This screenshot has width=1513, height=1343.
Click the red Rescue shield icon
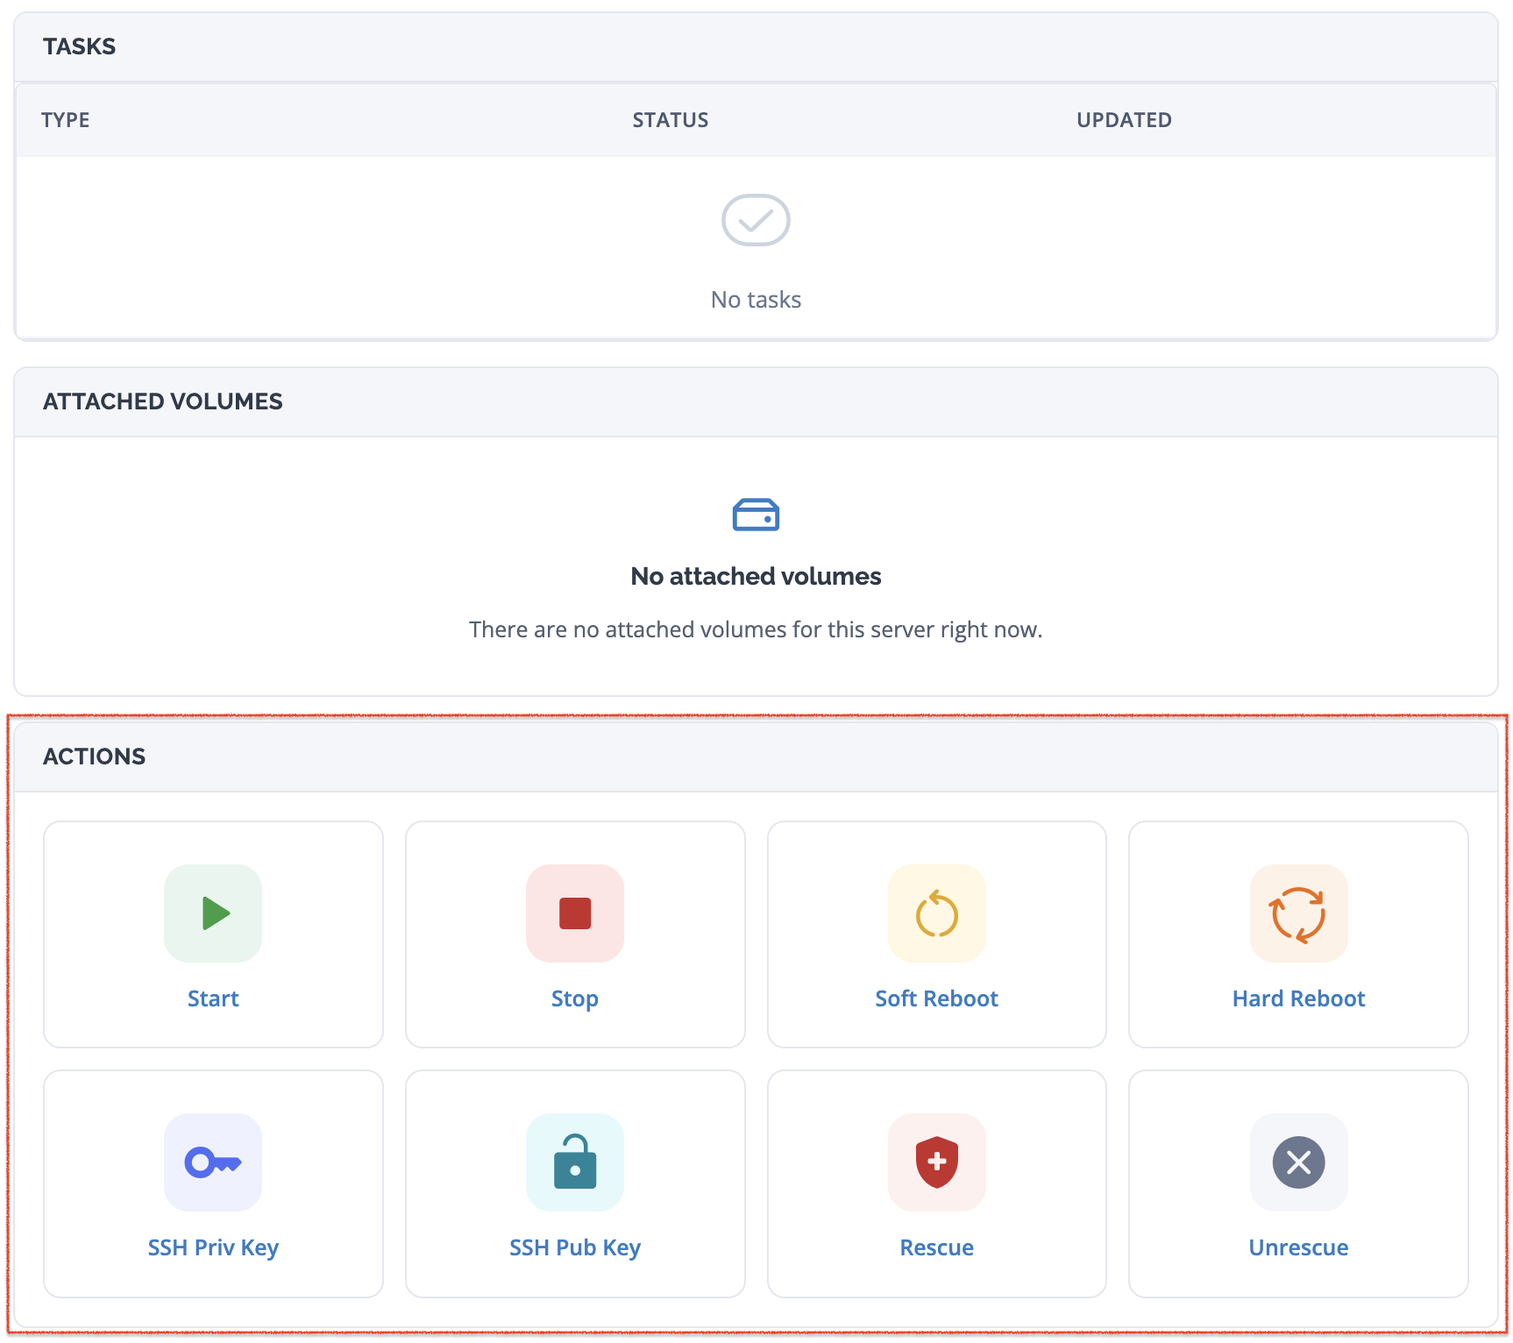pos(937,1162)
